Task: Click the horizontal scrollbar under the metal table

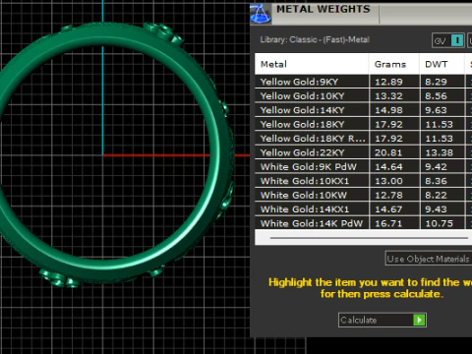Action: click(369, 238)
